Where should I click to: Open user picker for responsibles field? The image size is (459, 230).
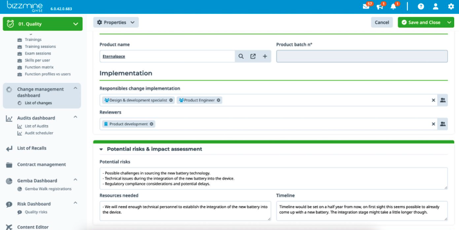[x=443, y=100]
